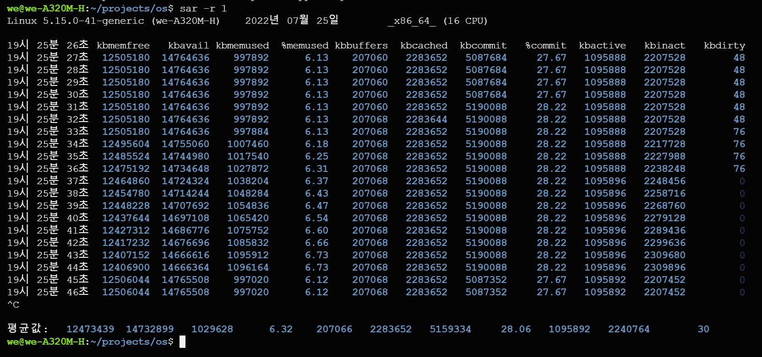Click the 'kbcommit' column header
This screenshot has width=762, height=357.
click(x=484, y=46)
